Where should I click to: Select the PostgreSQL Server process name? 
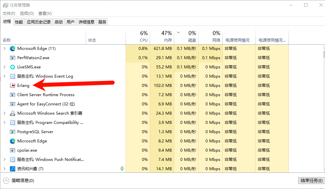tap(35, 132)
